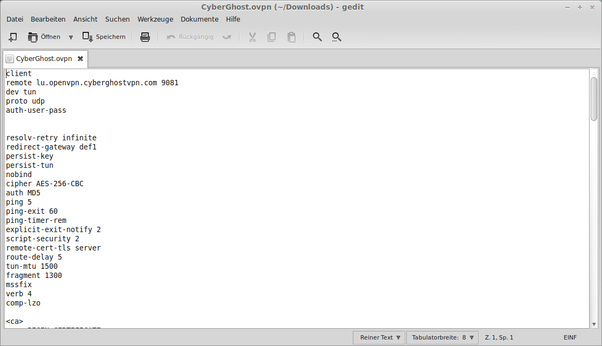Open the Datei menu
The image size is (602, 346).
pyautogui.click(x=15, y=19)
